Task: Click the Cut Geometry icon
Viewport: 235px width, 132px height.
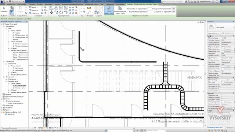Action: [x=30, y=10]
